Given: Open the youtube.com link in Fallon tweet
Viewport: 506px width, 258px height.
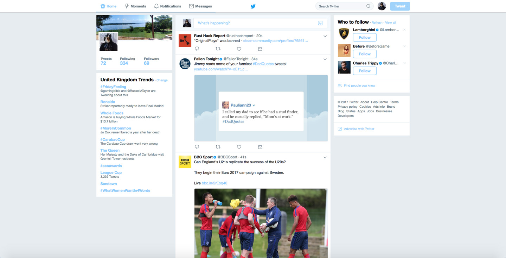Looking at the screenshot, I should [221, 69].
